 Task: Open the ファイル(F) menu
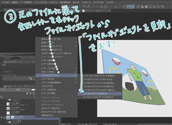click(x=5, y=2)
